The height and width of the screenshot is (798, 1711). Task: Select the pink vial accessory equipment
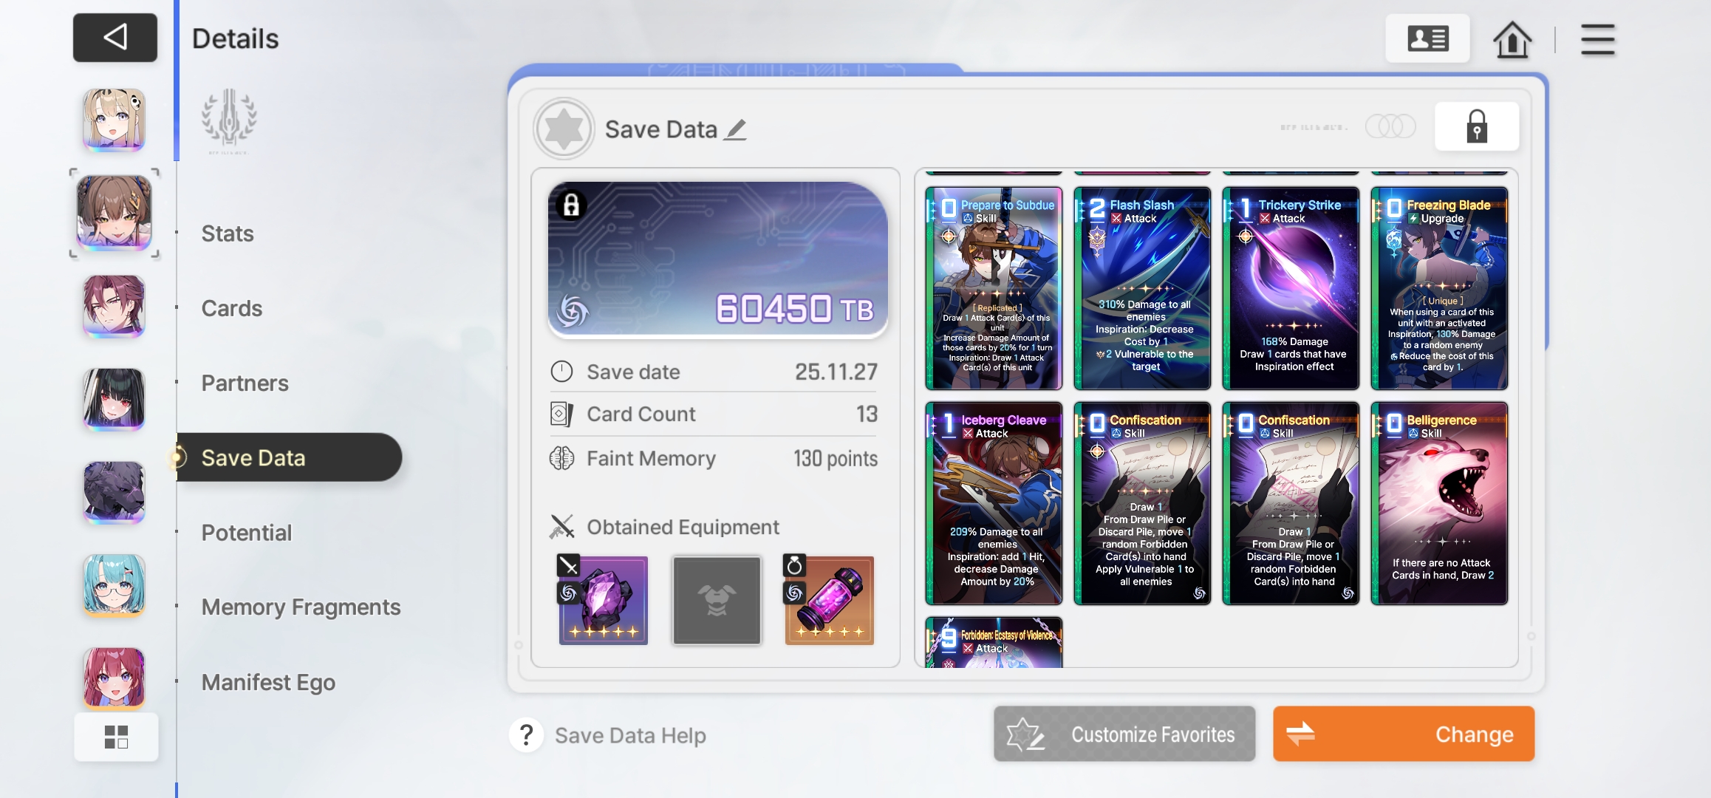pos(829,600)
